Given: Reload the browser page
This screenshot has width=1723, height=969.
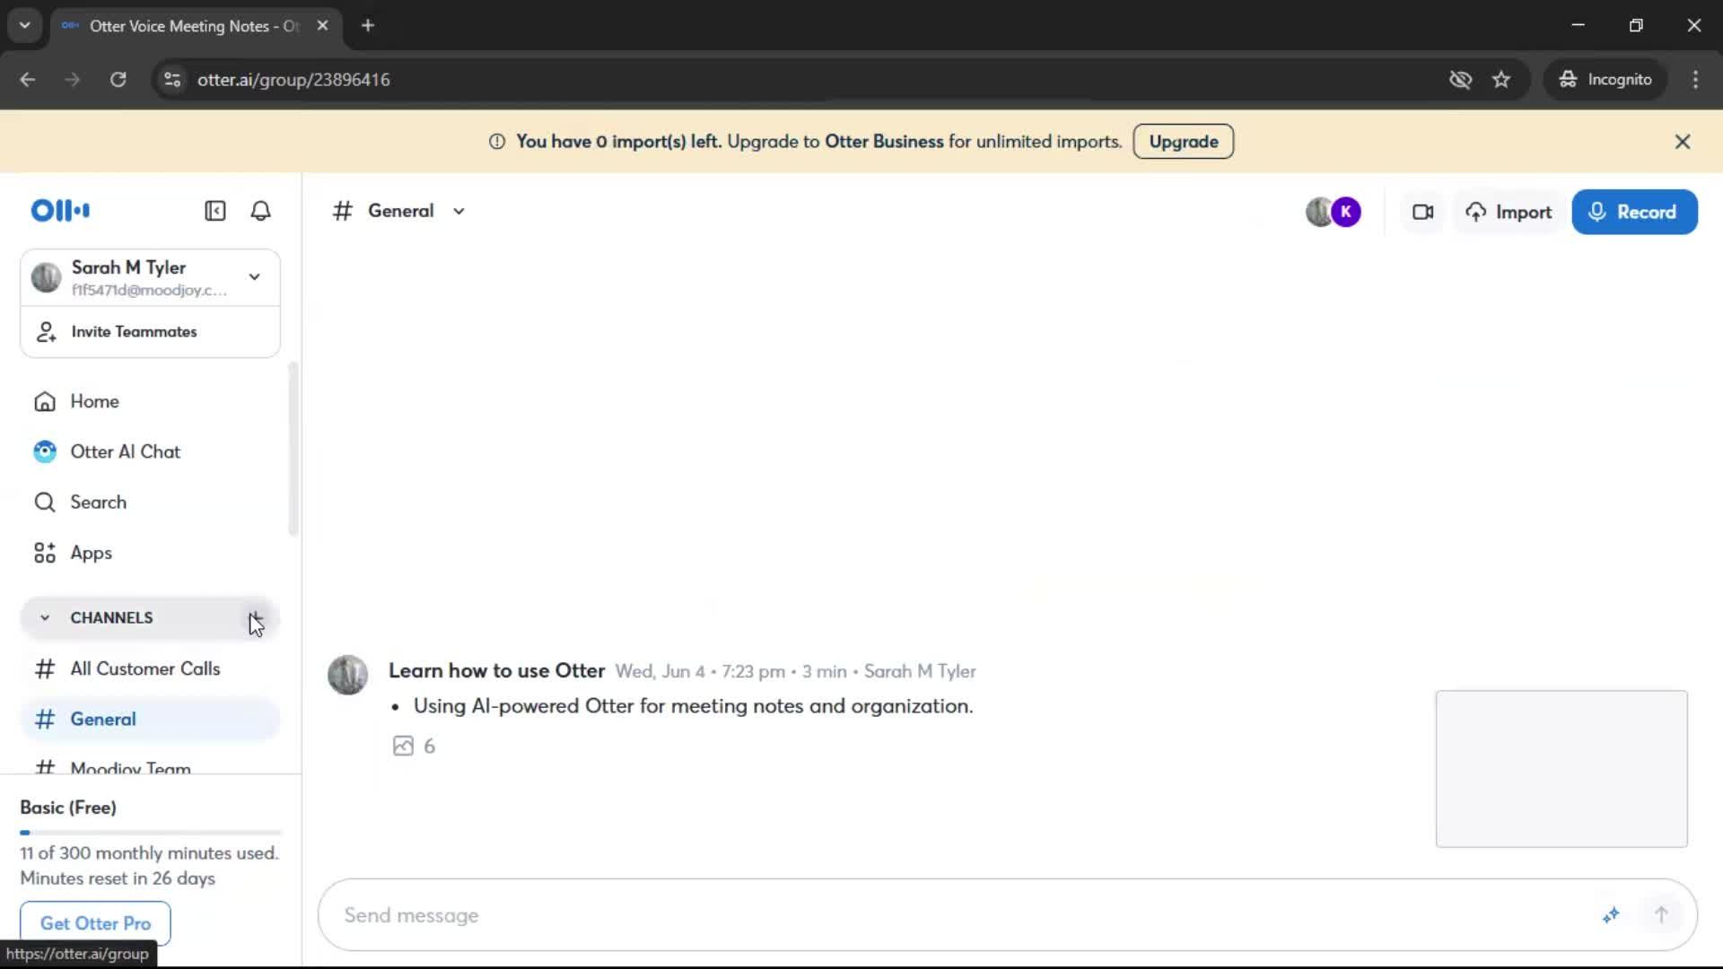Looking at the screenshot, I should point(118,79).
